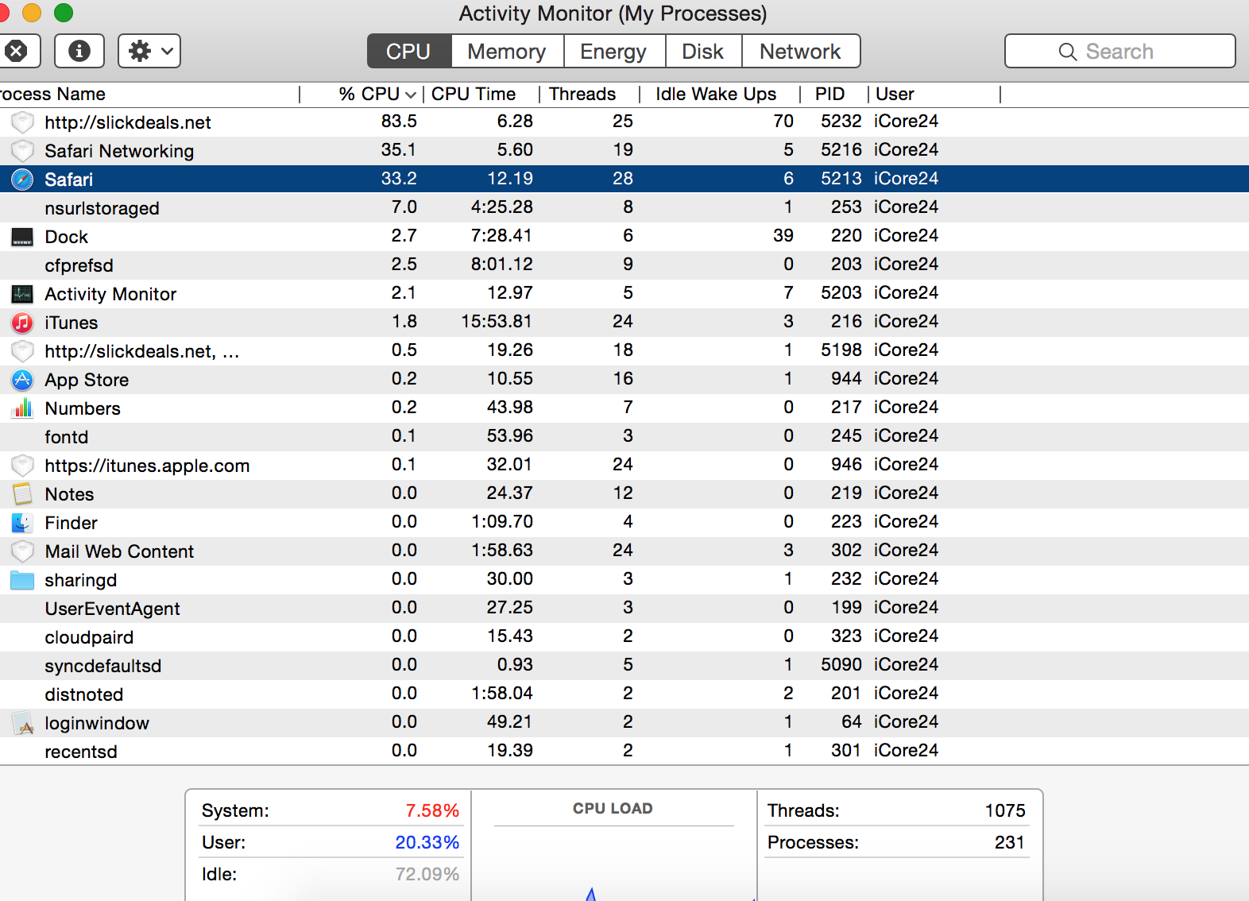Click the Activity Monitor process icon

22,294
